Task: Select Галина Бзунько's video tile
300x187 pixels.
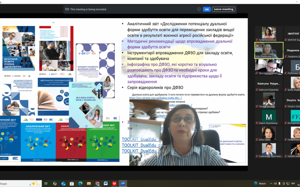Action: (x=269, y=100)
